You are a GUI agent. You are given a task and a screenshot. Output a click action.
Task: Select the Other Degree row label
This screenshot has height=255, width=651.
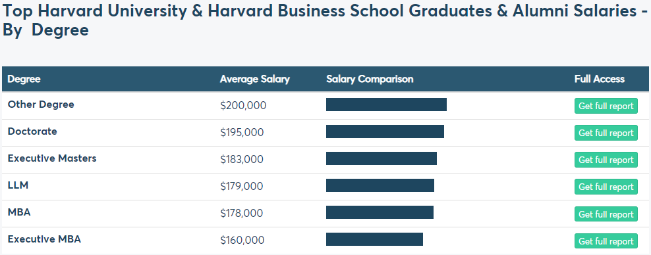(41, 104)
